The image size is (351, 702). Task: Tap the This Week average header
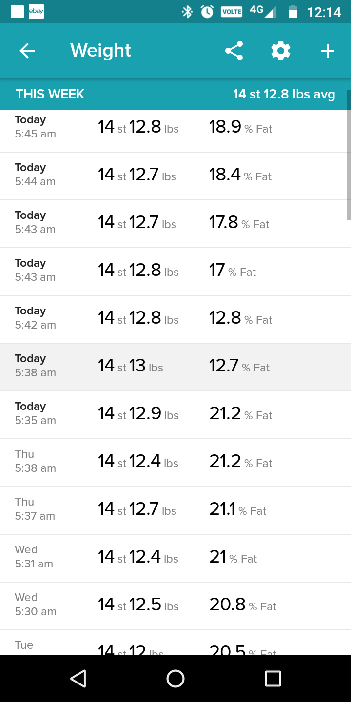[x=175, y=94]
